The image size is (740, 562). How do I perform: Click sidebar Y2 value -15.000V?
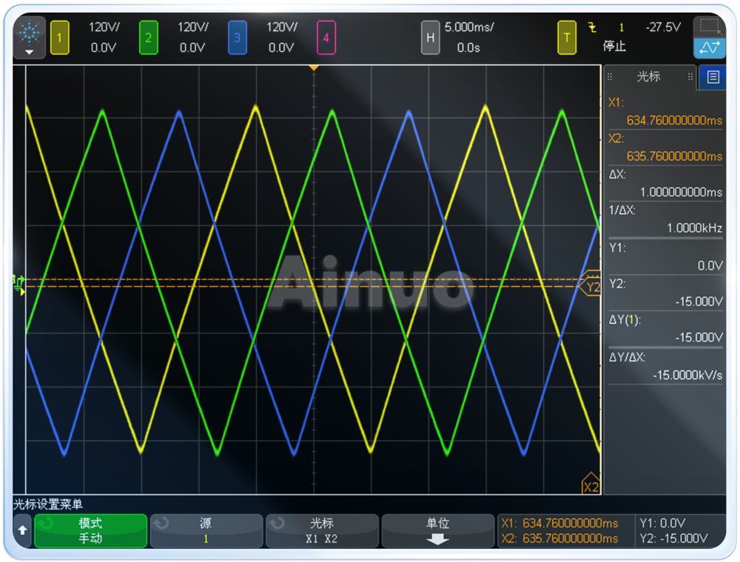pyautogui.click(x=699, y=301)
